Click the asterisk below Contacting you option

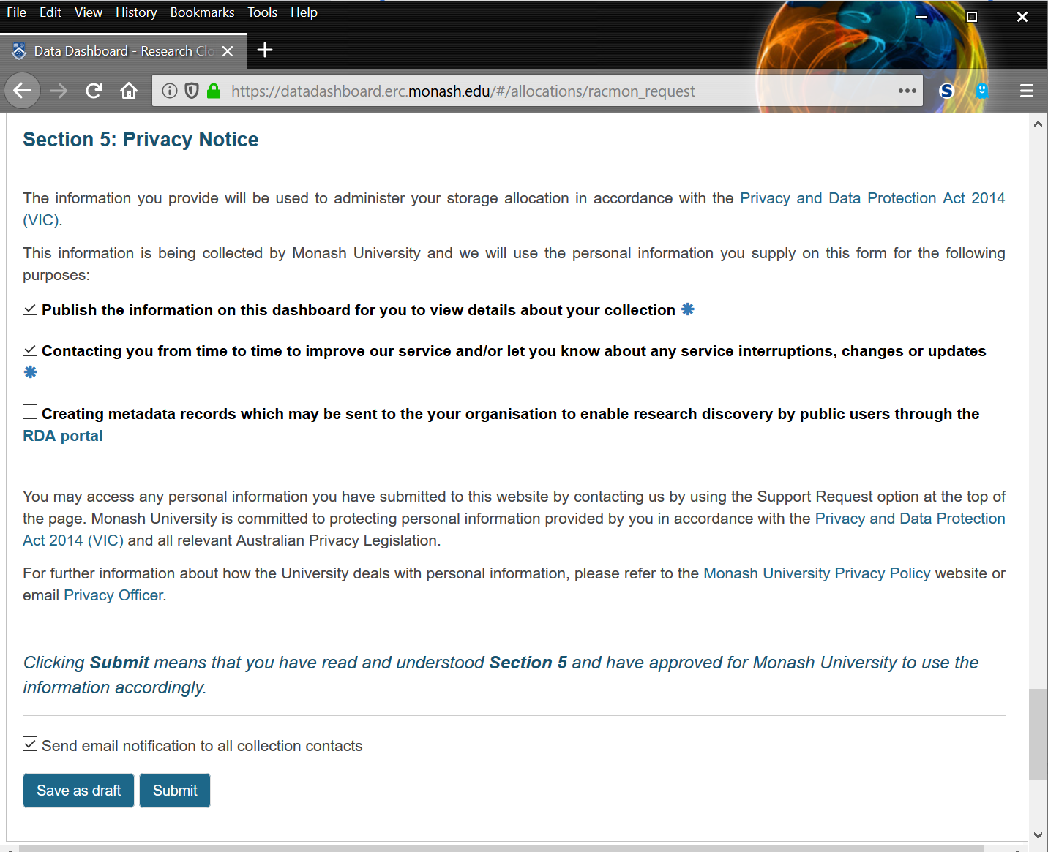pyautogui.click(x=30, y=372)
